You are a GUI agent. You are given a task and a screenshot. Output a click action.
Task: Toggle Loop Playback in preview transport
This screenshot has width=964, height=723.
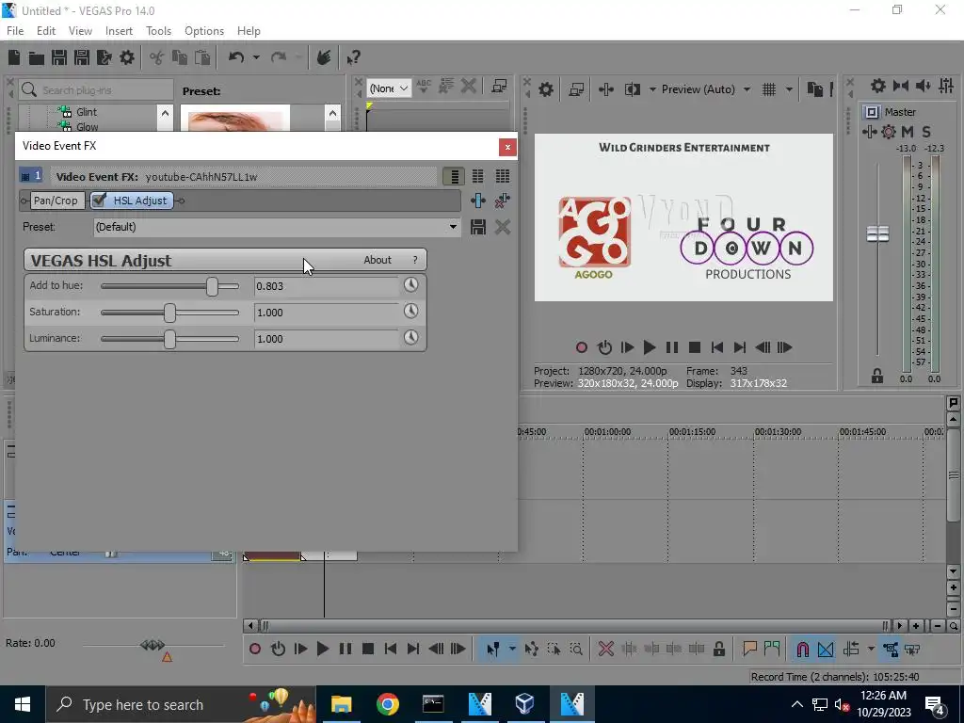tap(604, 347)
